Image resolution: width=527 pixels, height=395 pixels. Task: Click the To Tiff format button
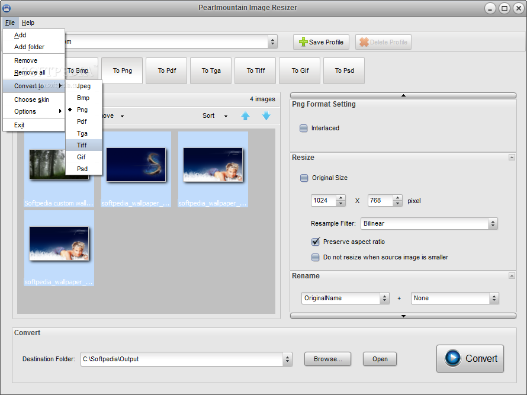coord(255,70)
